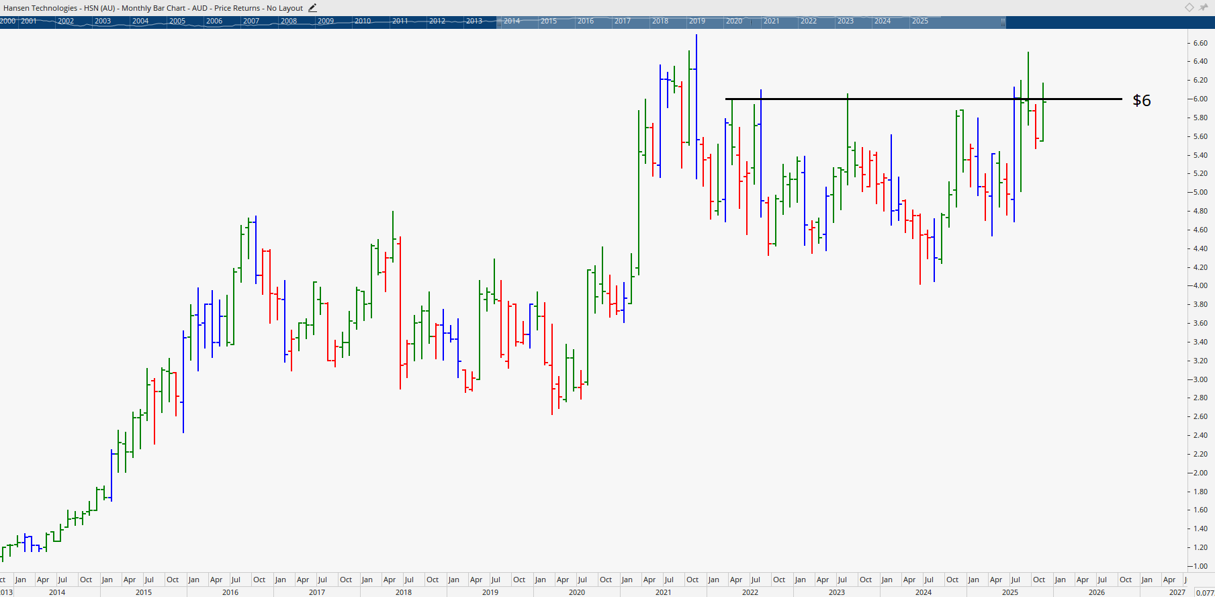Grab the left handle of the date navigator range

[498, 21]
